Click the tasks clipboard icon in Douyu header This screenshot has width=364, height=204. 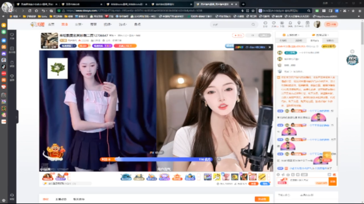(308, 24)
